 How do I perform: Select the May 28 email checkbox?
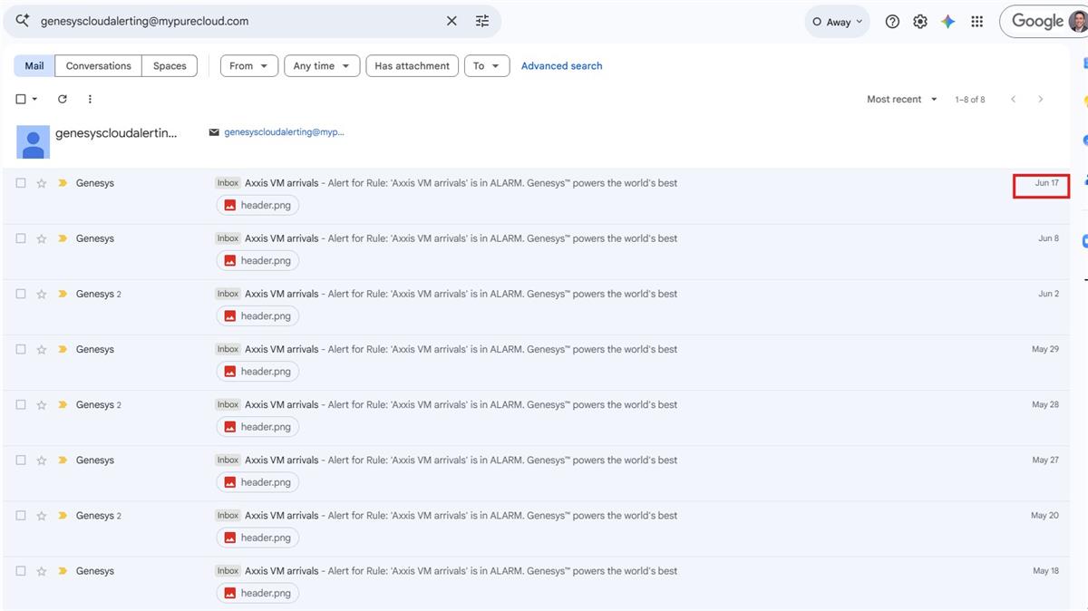point(21,404)
